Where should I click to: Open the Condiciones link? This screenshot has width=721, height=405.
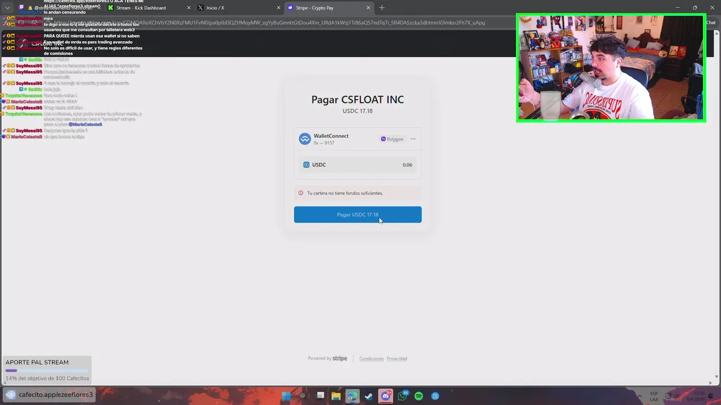click(371, 358)
